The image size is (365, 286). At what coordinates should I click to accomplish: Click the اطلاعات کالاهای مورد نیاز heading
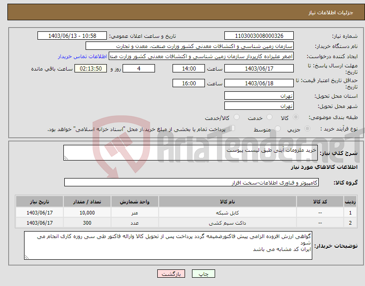tap(324, 167)
